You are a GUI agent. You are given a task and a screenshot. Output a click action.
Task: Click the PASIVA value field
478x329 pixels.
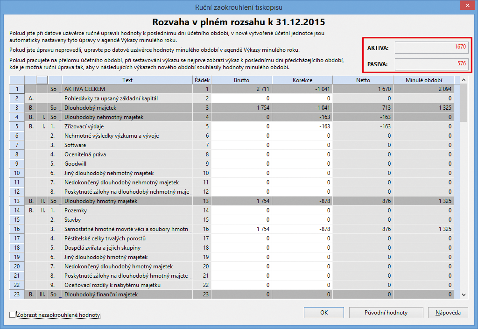point(431,64)
